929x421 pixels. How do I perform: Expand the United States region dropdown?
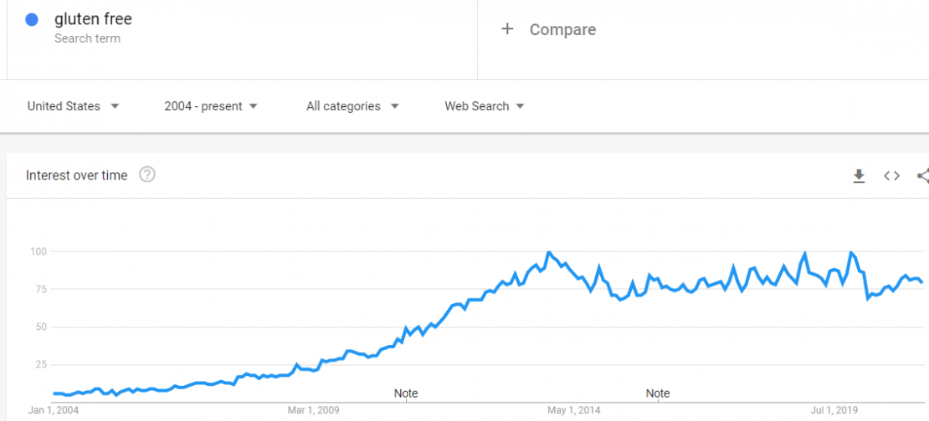point(74,106)
